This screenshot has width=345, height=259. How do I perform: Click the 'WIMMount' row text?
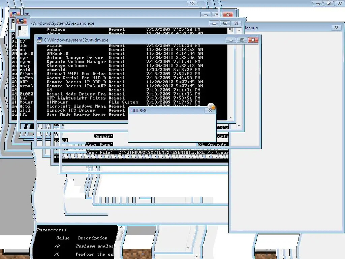[57, 102]
